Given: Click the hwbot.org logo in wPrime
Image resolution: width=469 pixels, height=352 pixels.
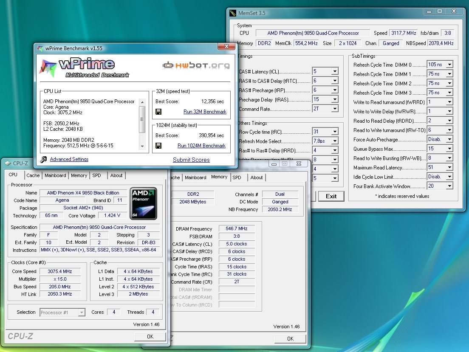Looking at the screenshot, I should click(x=196, y=65).
